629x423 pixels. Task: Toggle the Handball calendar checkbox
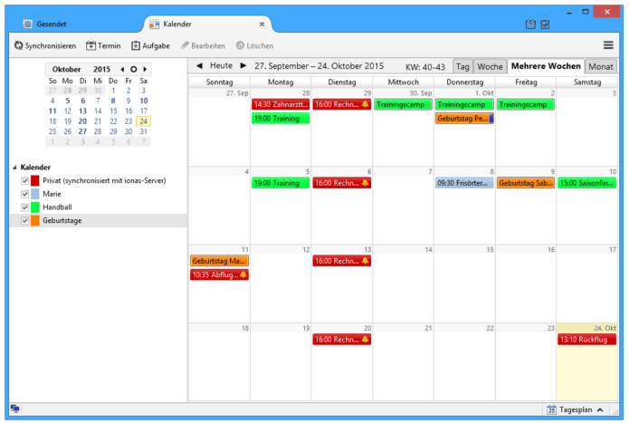point(25,207)
